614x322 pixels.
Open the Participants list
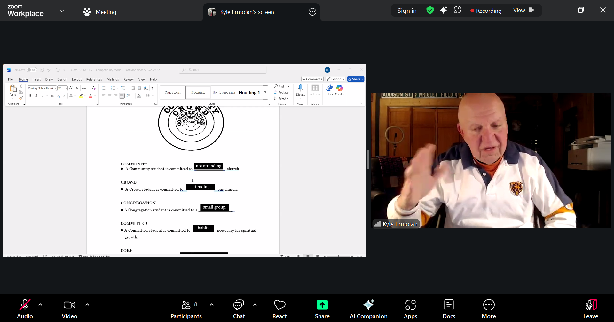click(x=186, y=309)
